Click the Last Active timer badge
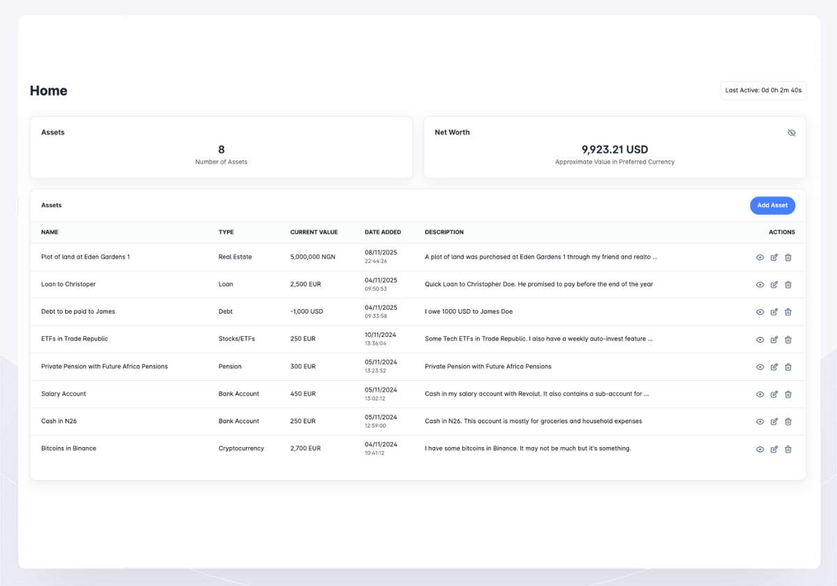Image resolution: width=837 pixels, height=586 pixels. (763, 90)
